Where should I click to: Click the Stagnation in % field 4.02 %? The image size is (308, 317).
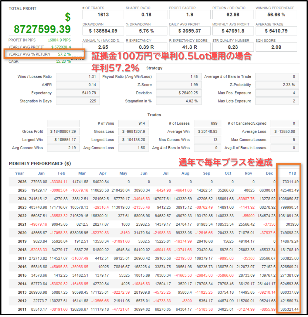(179, 101)
